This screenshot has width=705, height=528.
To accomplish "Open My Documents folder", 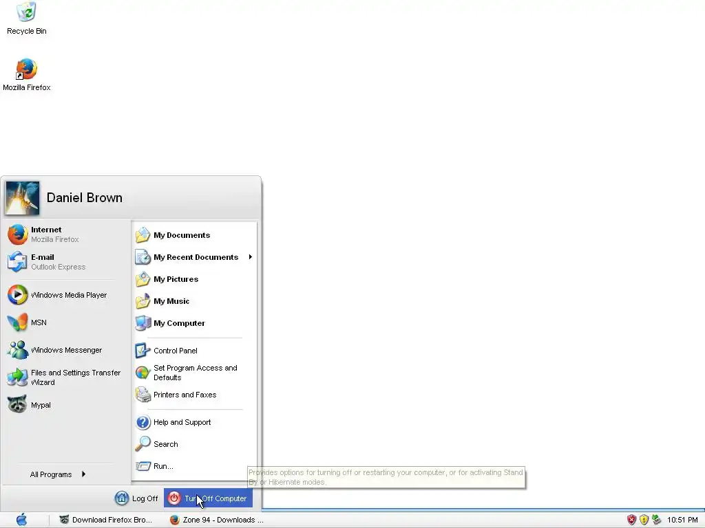I will point(195,235).
